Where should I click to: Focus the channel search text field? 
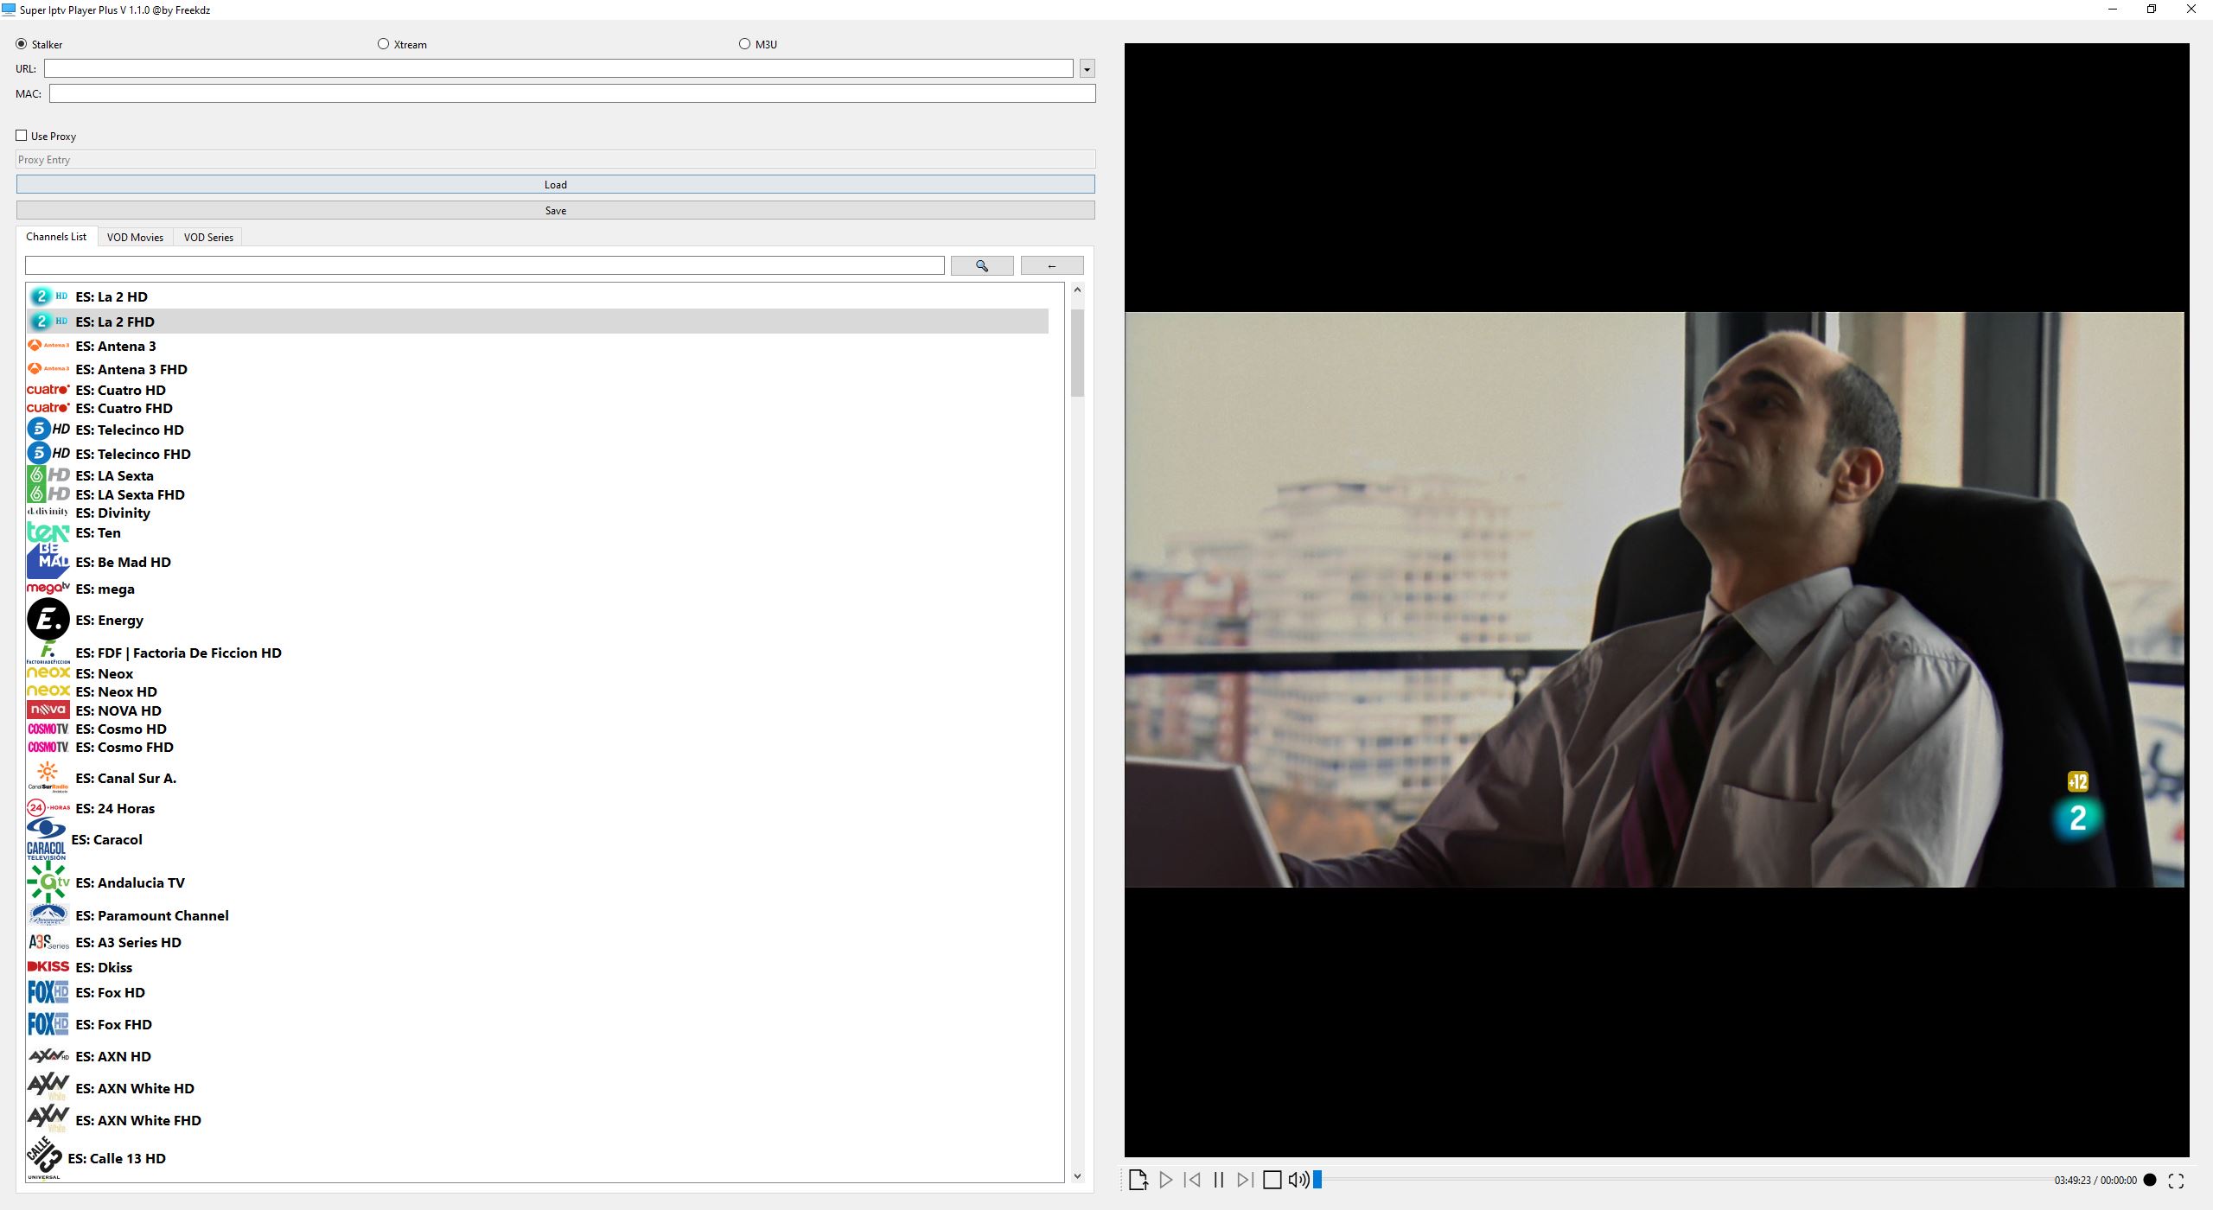(485, 266)
